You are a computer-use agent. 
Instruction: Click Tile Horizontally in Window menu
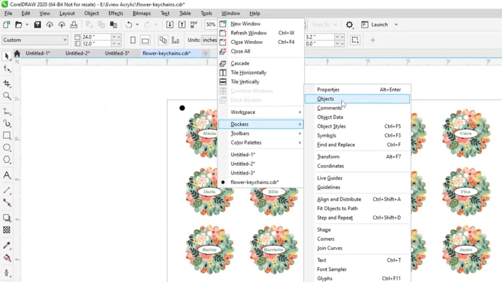(248, 73)
